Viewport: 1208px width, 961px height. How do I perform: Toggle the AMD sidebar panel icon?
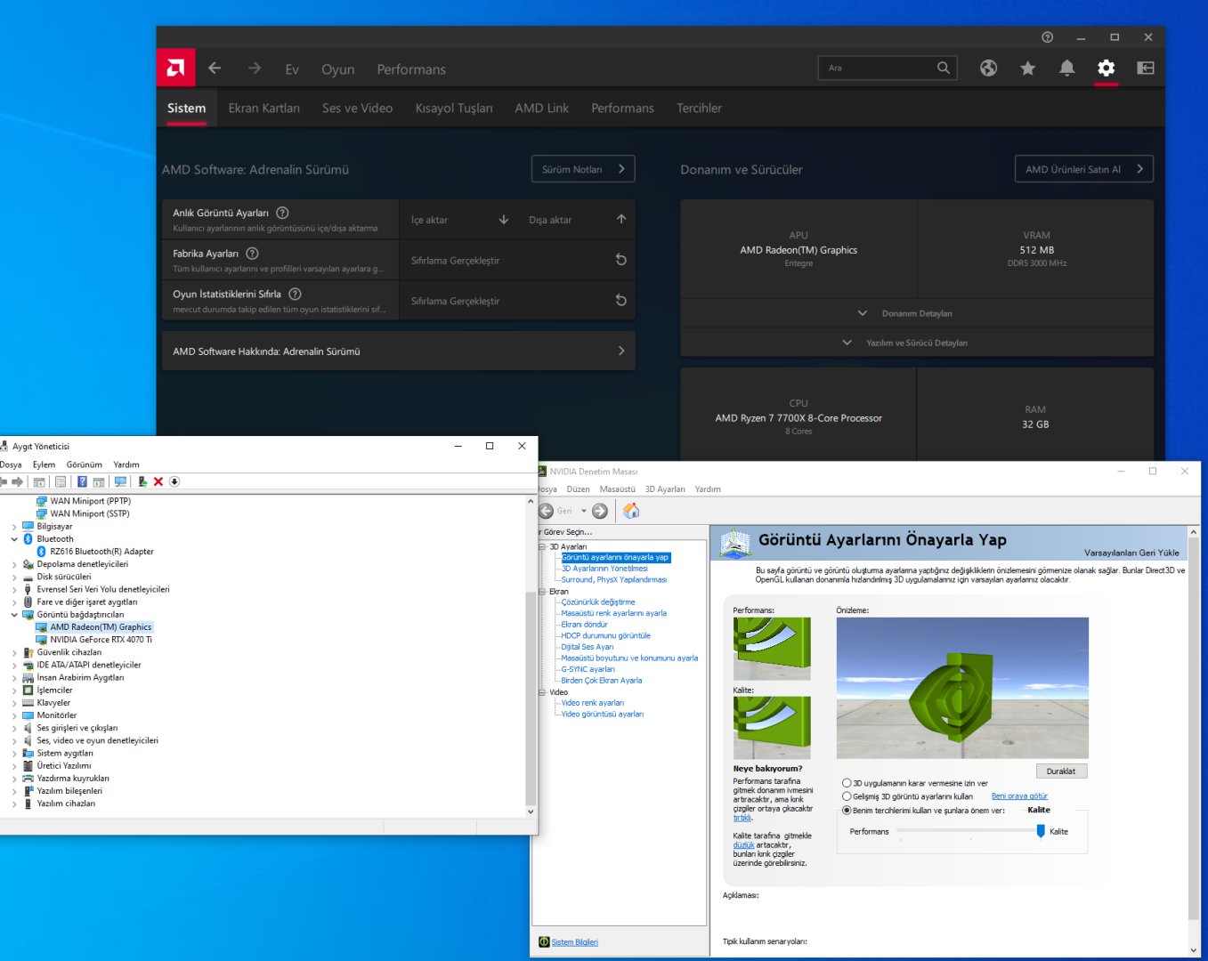[x=1146, y=69]
